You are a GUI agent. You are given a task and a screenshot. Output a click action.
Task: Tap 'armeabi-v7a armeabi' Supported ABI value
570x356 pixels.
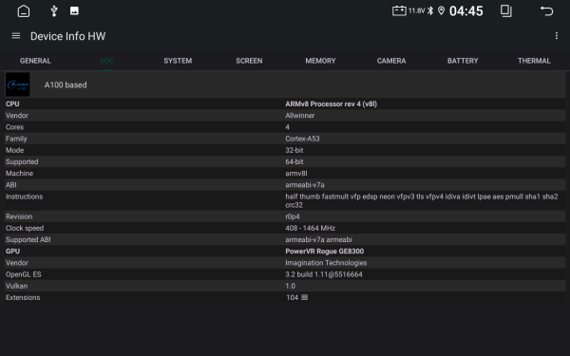tap(319, 240)
